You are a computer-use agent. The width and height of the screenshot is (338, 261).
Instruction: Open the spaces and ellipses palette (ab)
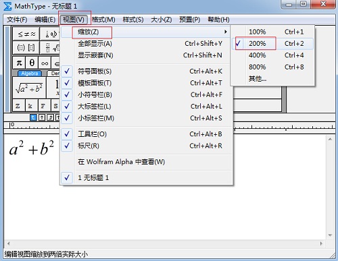50,34
